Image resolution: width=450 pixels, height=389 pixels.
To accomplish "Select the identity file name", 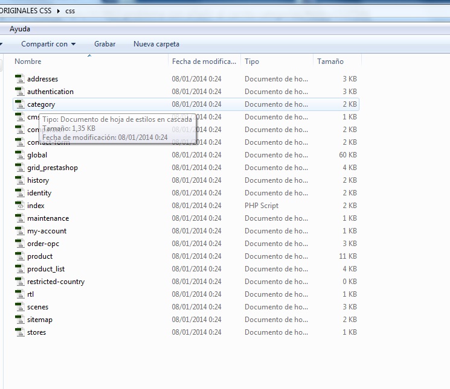I will (39, 193).
